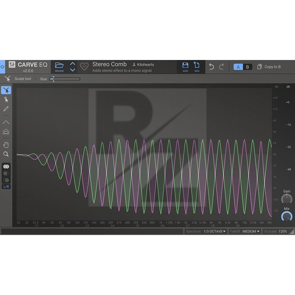Viewport: 295px width, 295px height.
Task: Click the UI scale 120% value
Action: tap(283, 232)
